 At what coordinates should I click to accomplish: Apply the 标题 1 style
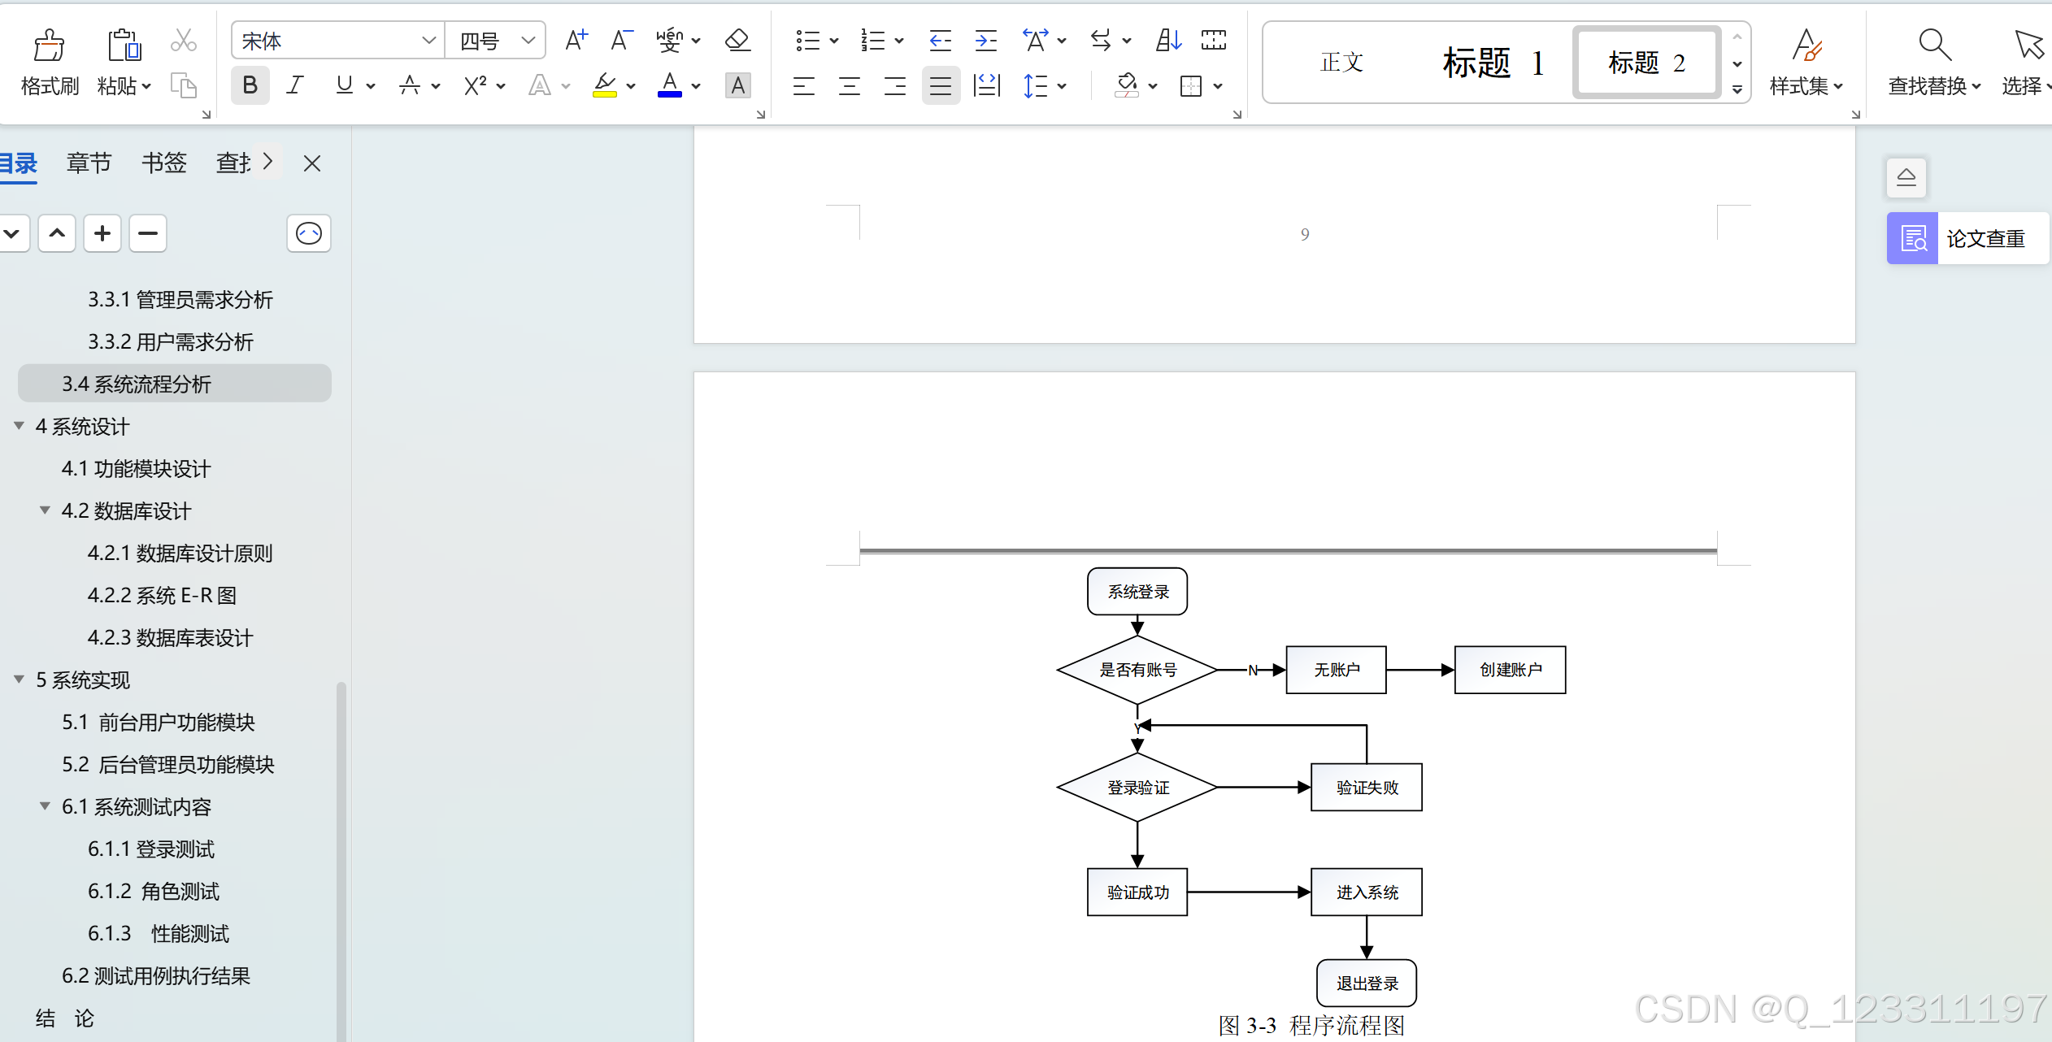1493,63
